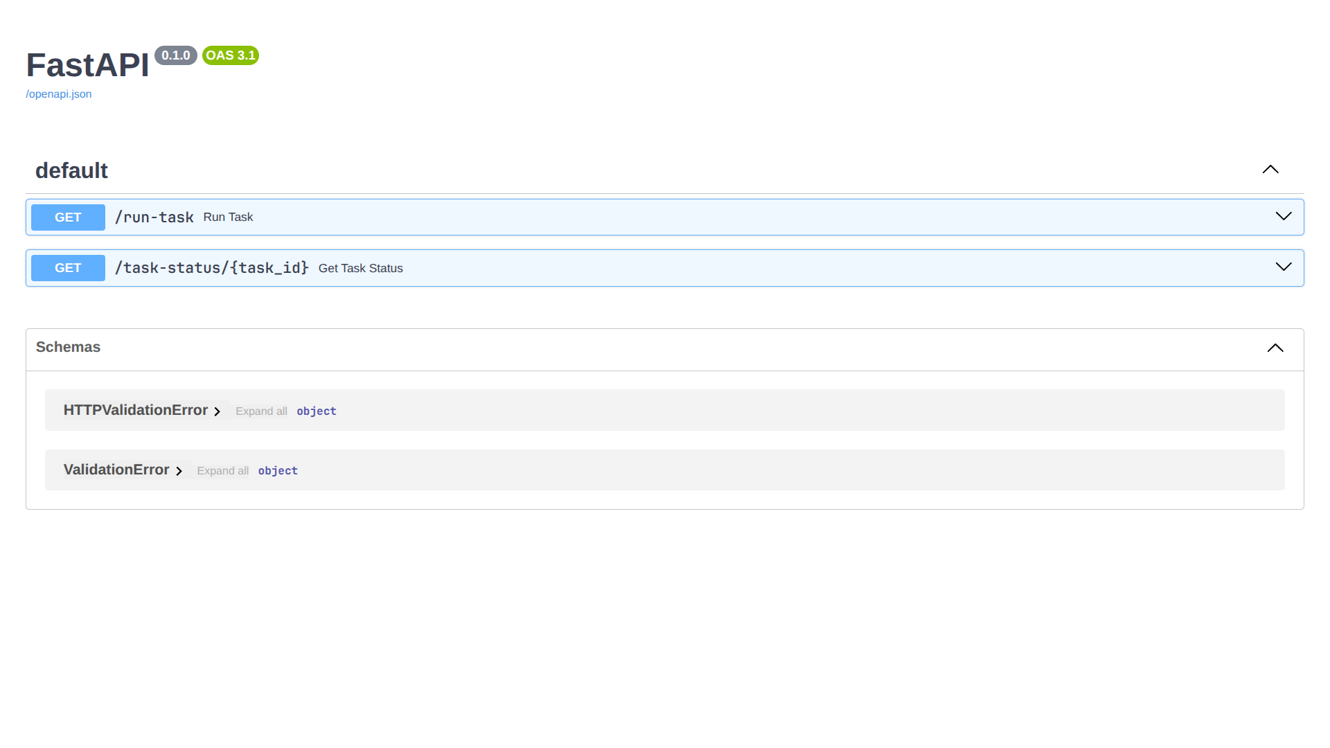The width and height of the screenshot is (1330, 748).
Task: Click GET badge for /run-task
Action: (x=68, y=217)
